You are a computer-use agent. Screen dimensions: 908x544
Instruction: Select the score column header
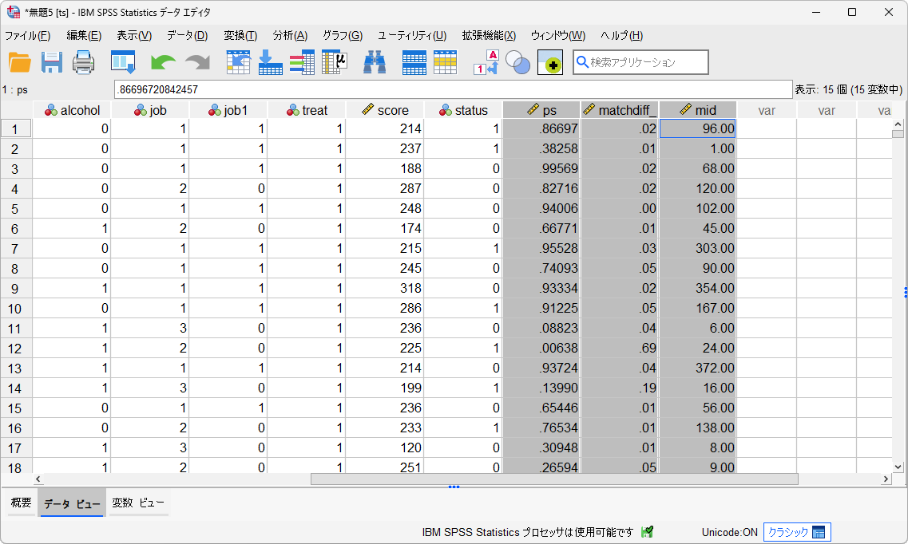pyautogui.click(x=385, y=110)
